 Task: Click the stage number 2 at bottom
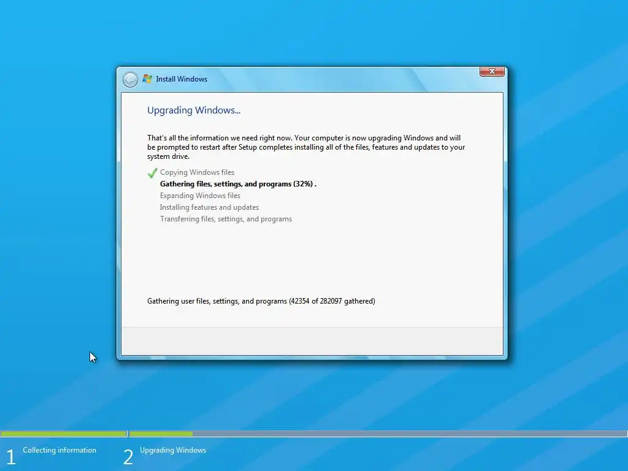128,457
